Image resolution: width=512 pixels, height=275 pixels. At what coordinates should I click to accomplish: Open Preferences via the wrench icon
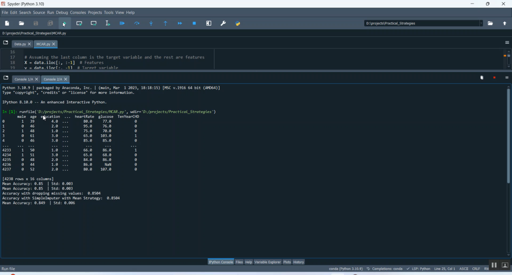coord(223,24)
